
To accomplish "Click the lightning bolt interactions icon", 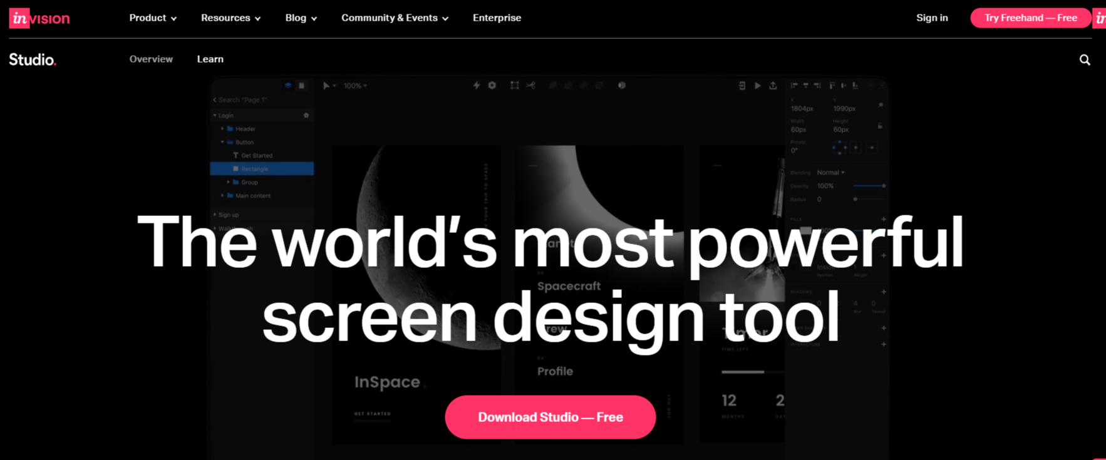I will pos(477,86).
